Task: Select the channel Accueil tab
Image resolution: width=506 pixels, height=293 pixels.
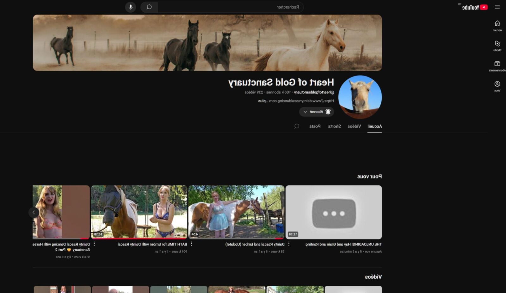Action: point(374,126)
